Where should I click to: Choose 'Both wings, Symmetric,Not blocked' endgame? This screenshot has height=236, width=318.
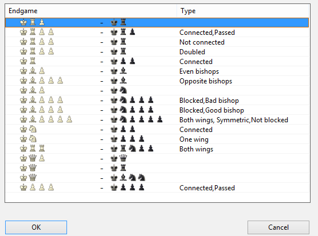[x=157, y=119]
